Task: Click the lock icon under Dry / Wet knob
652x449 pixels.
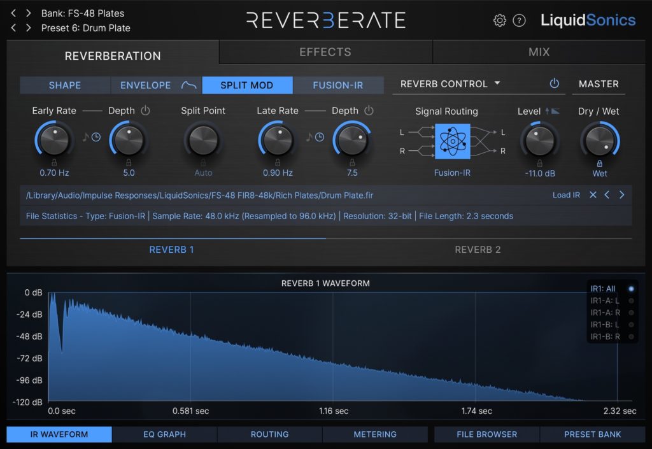Action: click(x=600, y=163)
